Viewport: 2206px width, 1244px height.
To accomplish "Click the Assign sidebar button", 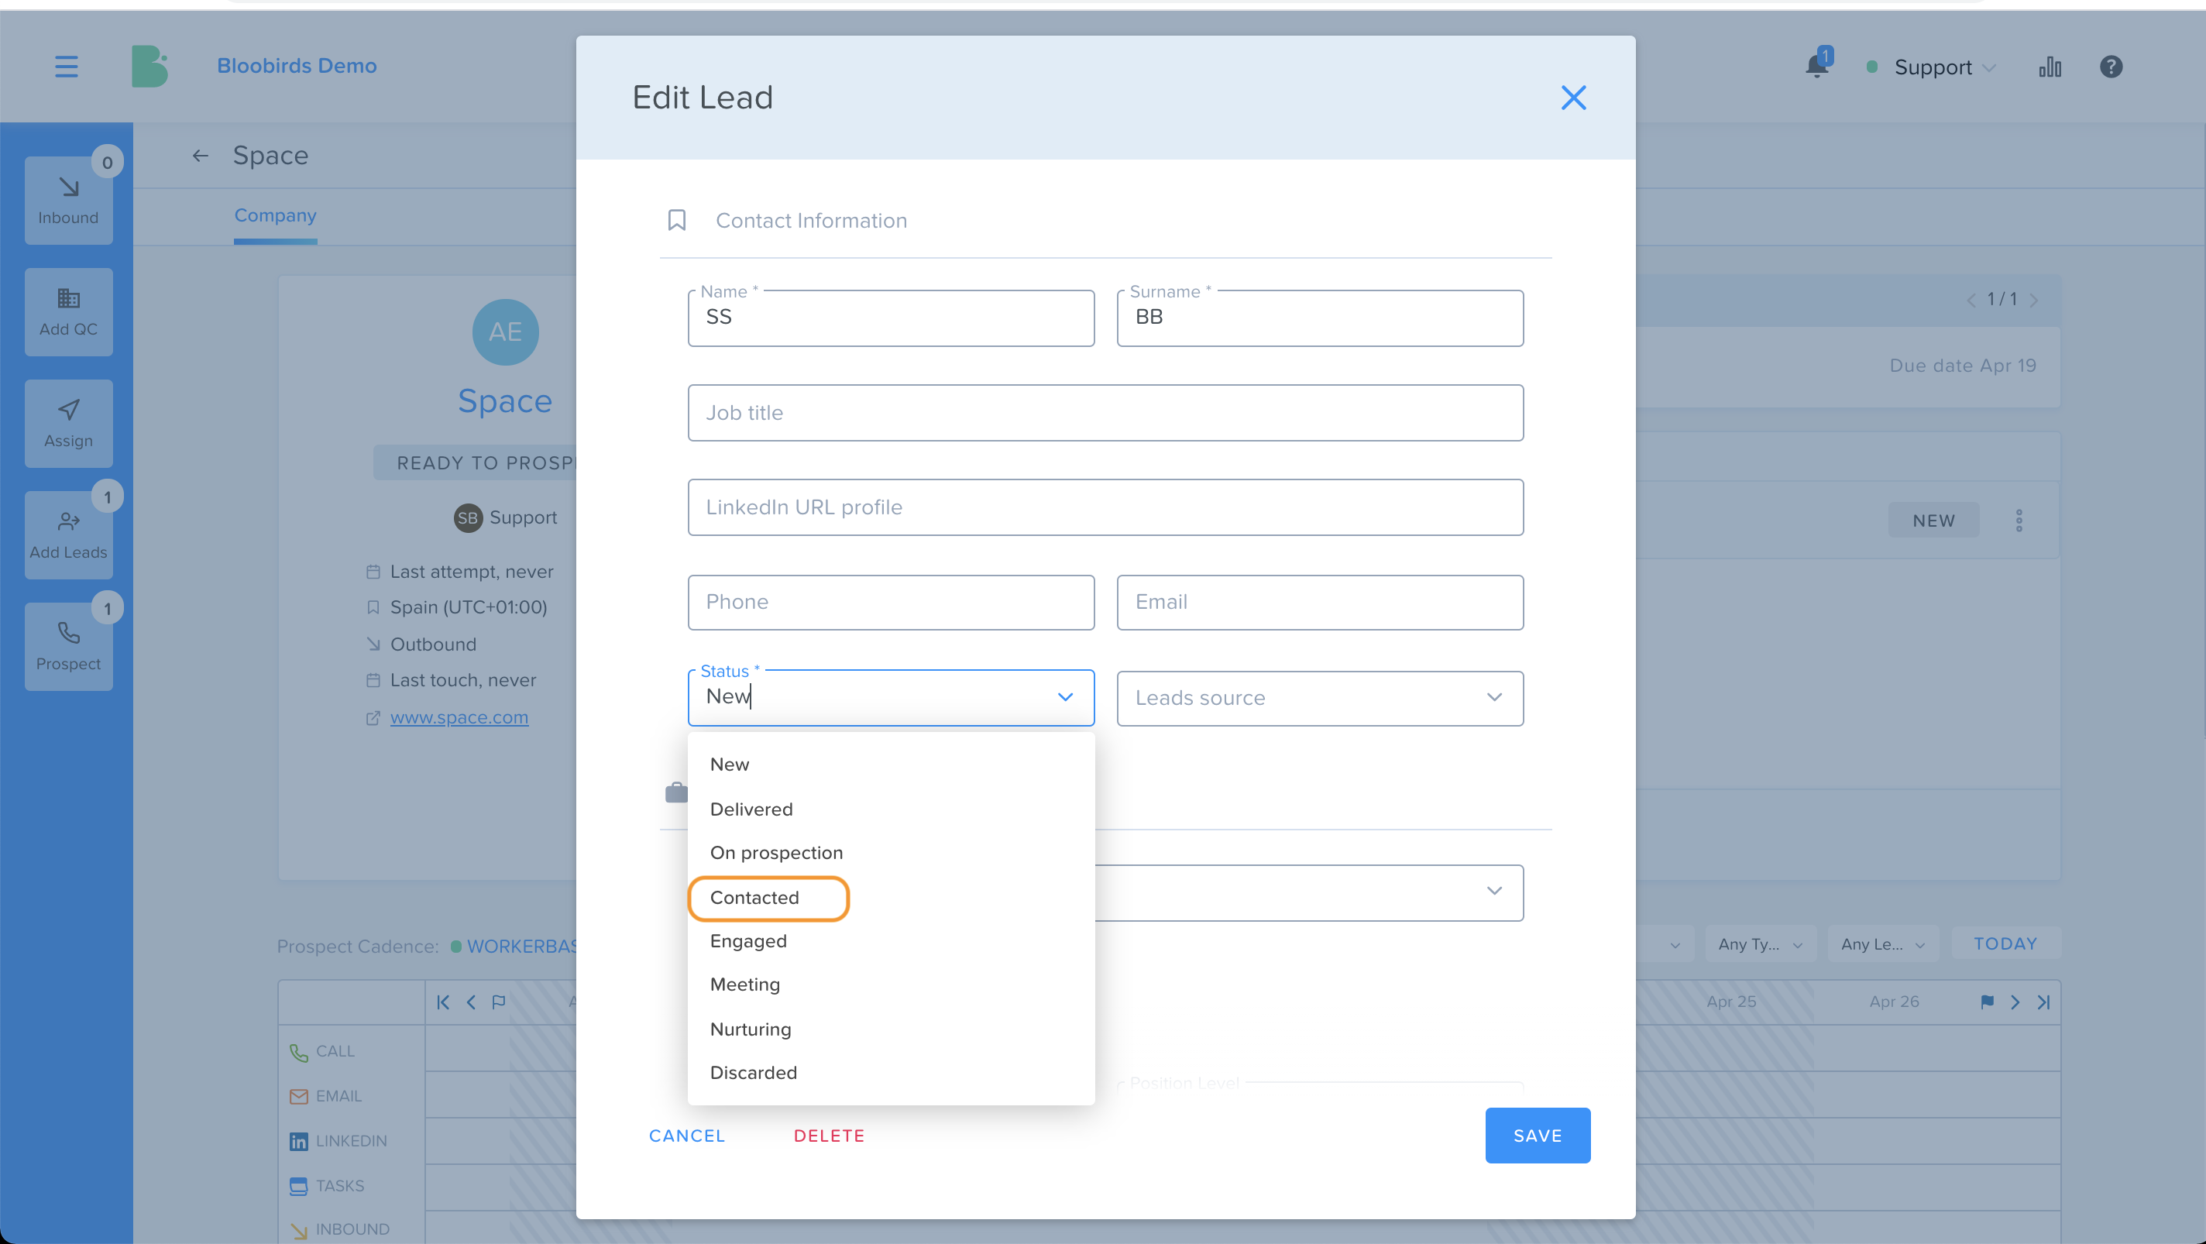I will point(68,423).
